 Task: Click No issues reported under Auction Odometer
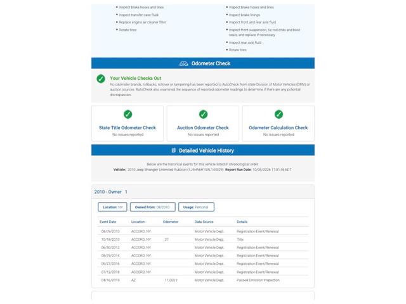203,135
